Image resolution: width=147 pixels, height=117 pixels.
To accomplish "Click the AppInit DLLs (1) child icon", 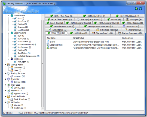I will pyautogui.click(x=12, y=94).
